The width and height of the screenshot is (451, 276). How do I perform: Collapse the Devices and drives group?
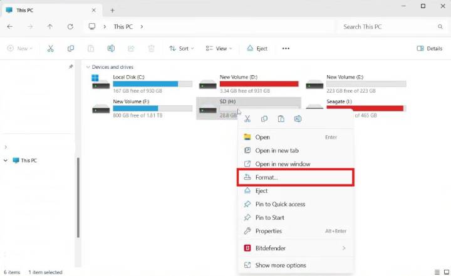tap(88, 67)
